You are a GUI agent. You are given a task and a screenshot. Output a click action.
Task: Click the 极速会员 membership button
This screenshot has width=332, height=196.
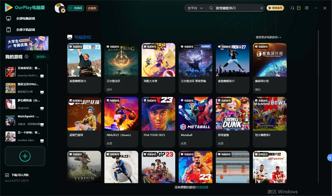point(275,8)
